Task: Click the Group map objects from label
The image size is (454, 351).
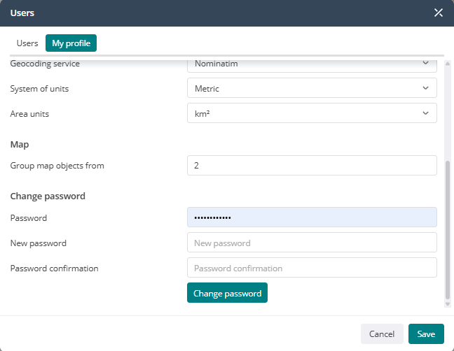Action: (x=57, y=166)
